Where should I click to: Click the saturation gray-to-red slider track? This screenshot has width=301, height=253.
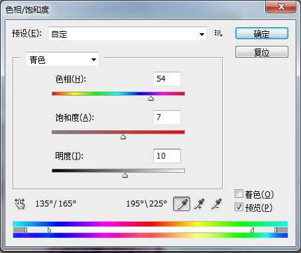118,132
